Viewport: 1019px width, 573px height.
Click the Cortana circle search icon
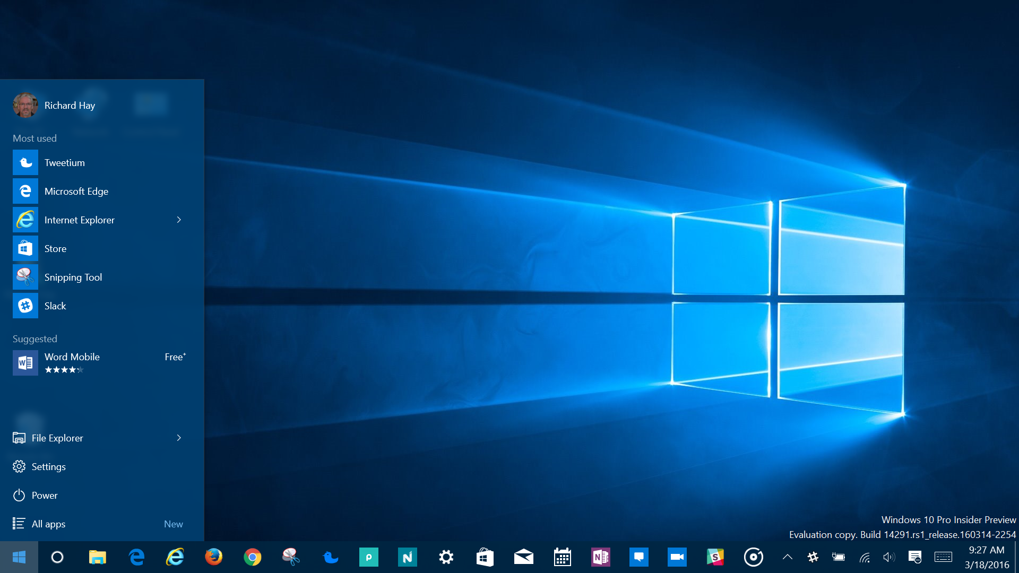point(57,557)
